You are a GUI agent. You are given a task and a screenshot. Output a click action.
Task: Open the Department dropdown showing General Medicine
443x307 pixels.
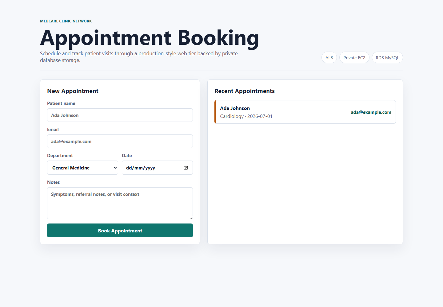pyautogui.click(x=82, y=168)
